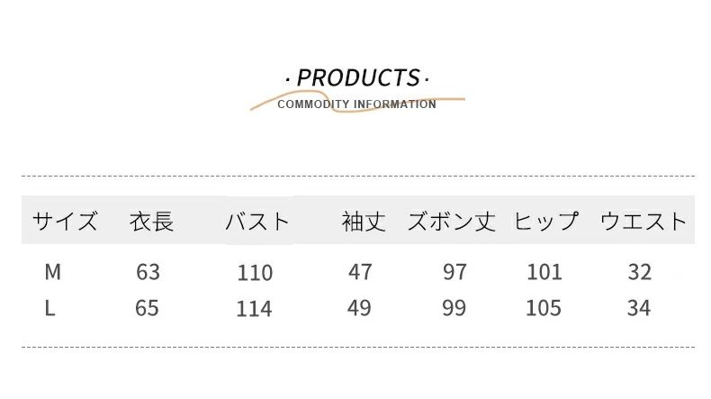Select the hip value 105

pyautogui.click(x=544, y=308)
